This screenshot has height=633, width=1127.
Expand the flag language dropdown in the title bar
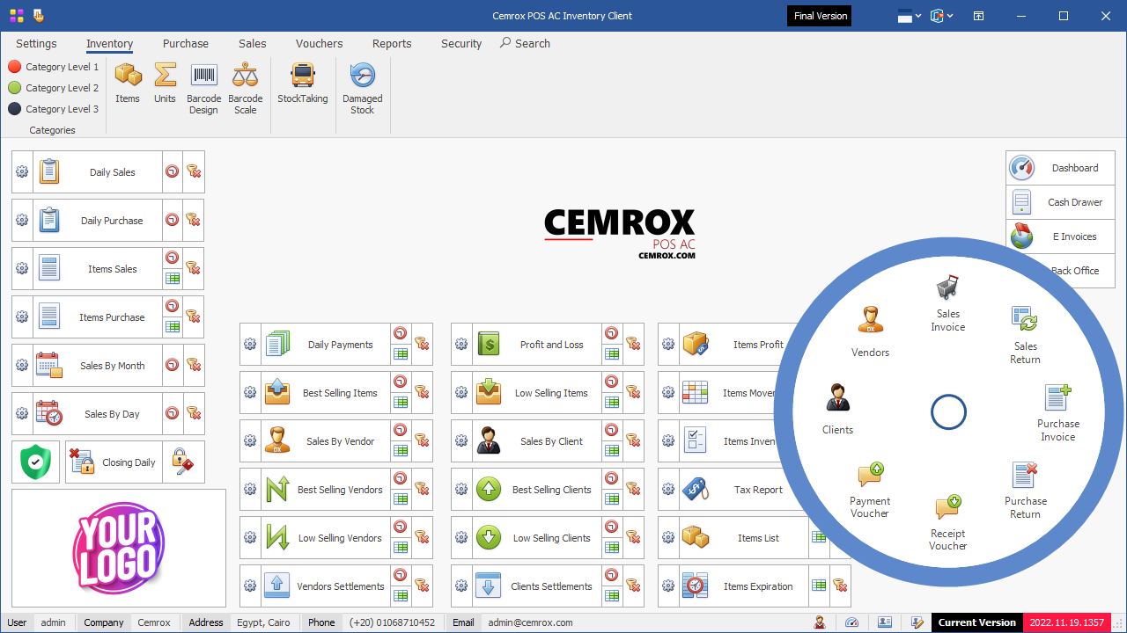click(x=910, y=16)
